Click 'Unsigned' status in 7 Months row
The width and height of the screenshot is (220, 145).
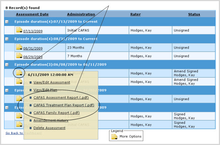point(181,56)
